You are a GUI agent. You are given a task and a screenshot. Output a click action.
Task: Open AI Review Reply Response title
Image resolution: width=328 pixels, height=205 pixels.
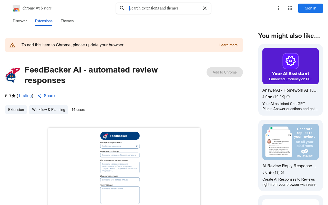(289, 166)
